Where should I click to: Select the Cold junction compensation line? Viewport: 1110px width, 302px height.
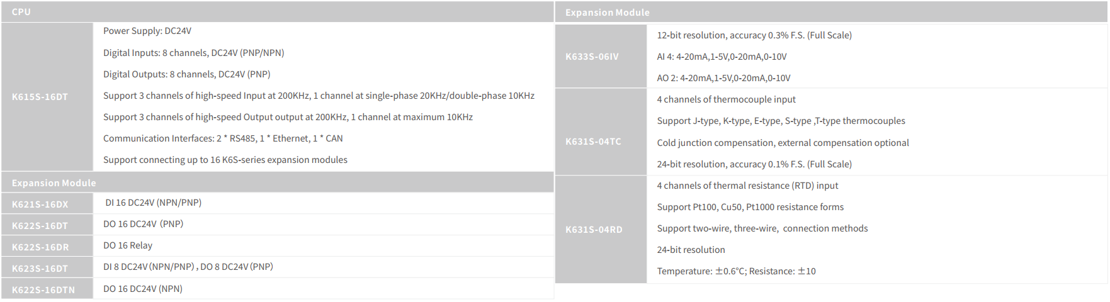pos(783,143)
